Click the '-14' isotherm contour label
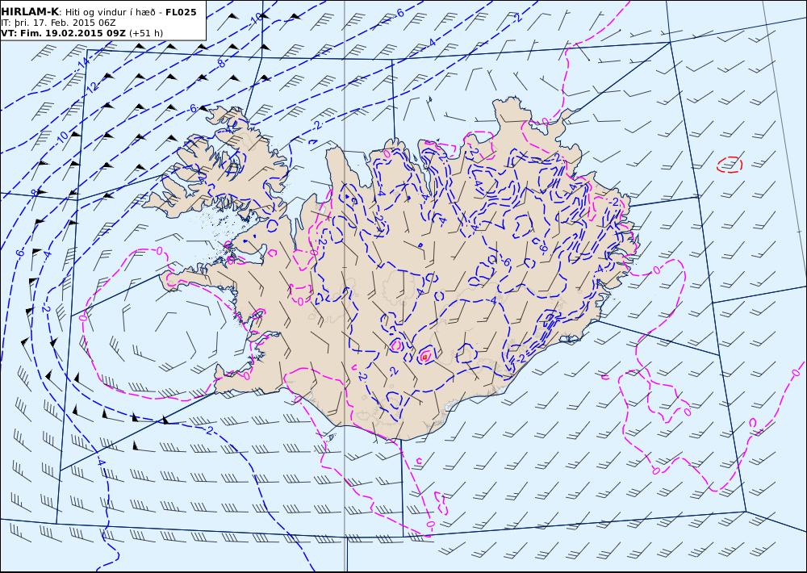This screenshot has height=573, width=807. coord(82,64)
